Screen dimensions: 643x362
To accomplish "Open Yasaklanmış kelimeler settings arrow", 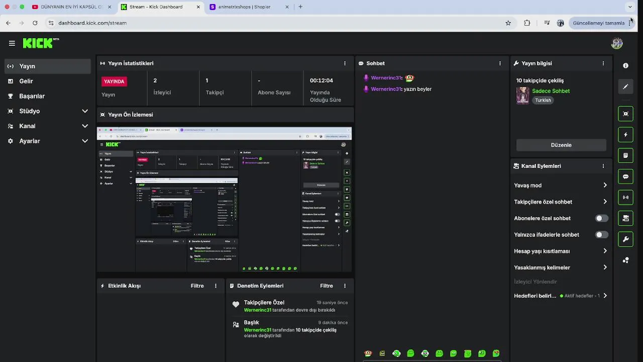I will 605,267.
